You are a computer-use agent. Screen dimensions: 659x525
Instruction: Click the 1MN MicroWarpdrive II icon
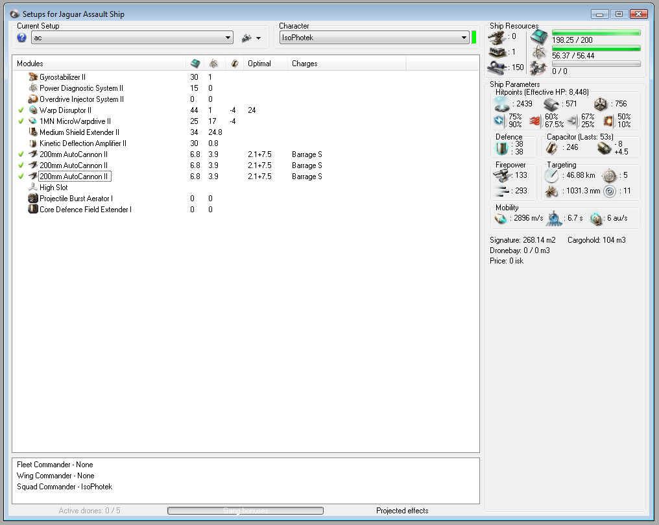[33, 121]
